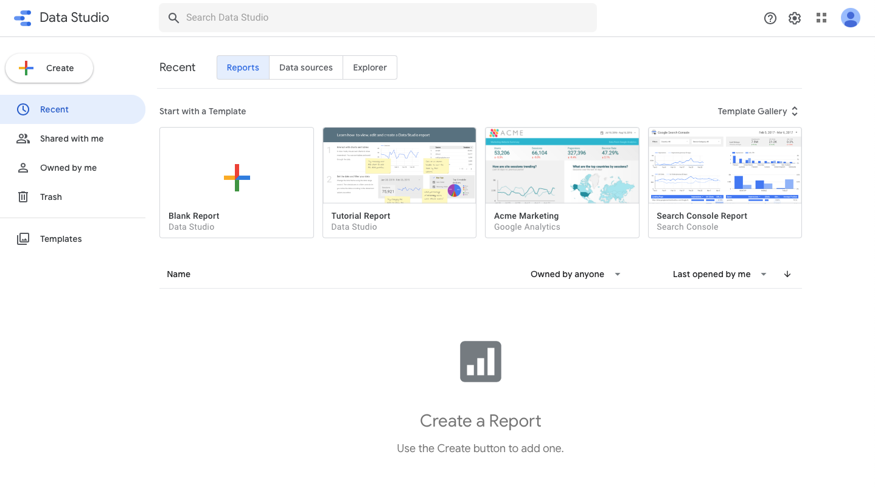
Task: Select Shared with me in sidebar
Action: [x=72, y=139]
